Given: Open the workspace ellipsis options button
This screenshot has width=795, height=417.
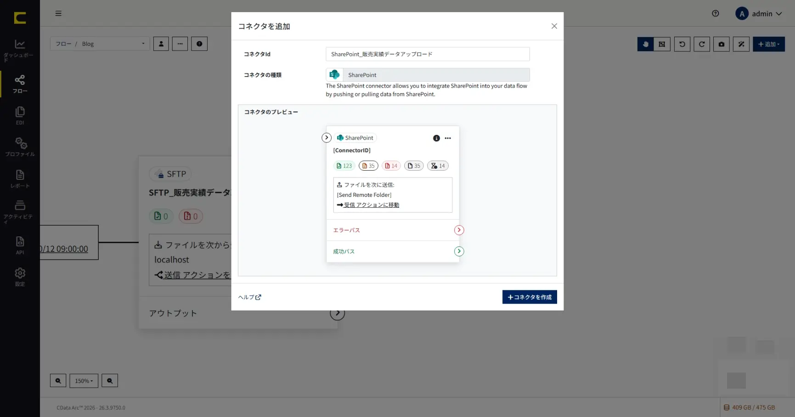Looking at the screenshot, I should (x=180, y=44).
